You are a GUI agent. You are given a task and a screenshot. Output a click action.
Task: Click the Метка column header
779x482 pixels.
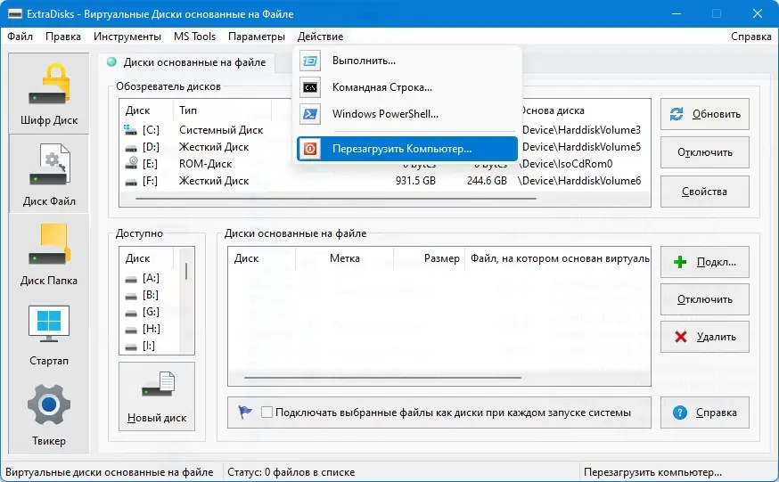click(x=344, y=258)
